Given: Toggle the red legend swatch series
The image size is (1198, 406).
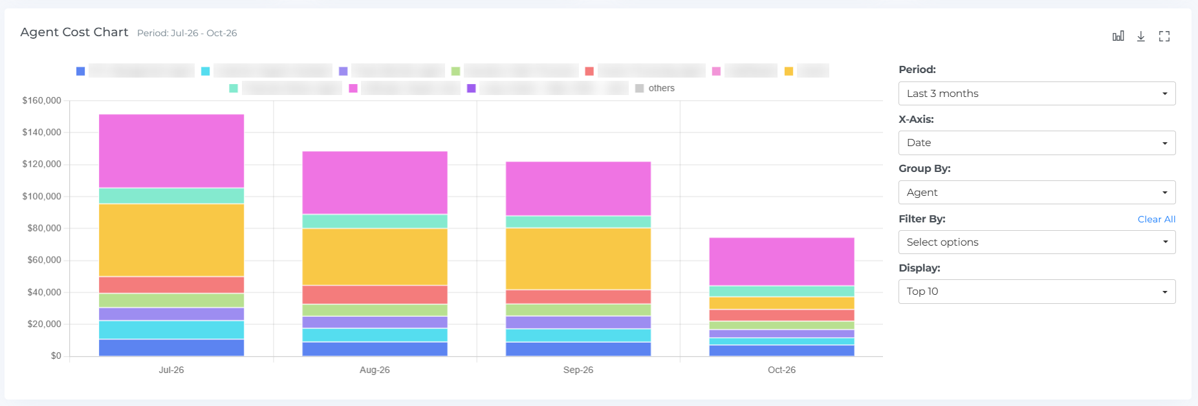Looking at the screenshot, I should pyautogui.click(x=589, y=71).
